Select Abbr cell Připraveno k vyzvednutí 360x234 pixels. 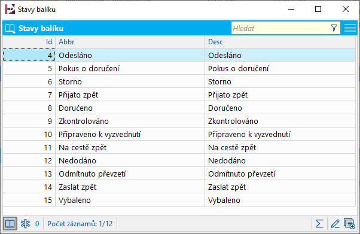[130, 134]
